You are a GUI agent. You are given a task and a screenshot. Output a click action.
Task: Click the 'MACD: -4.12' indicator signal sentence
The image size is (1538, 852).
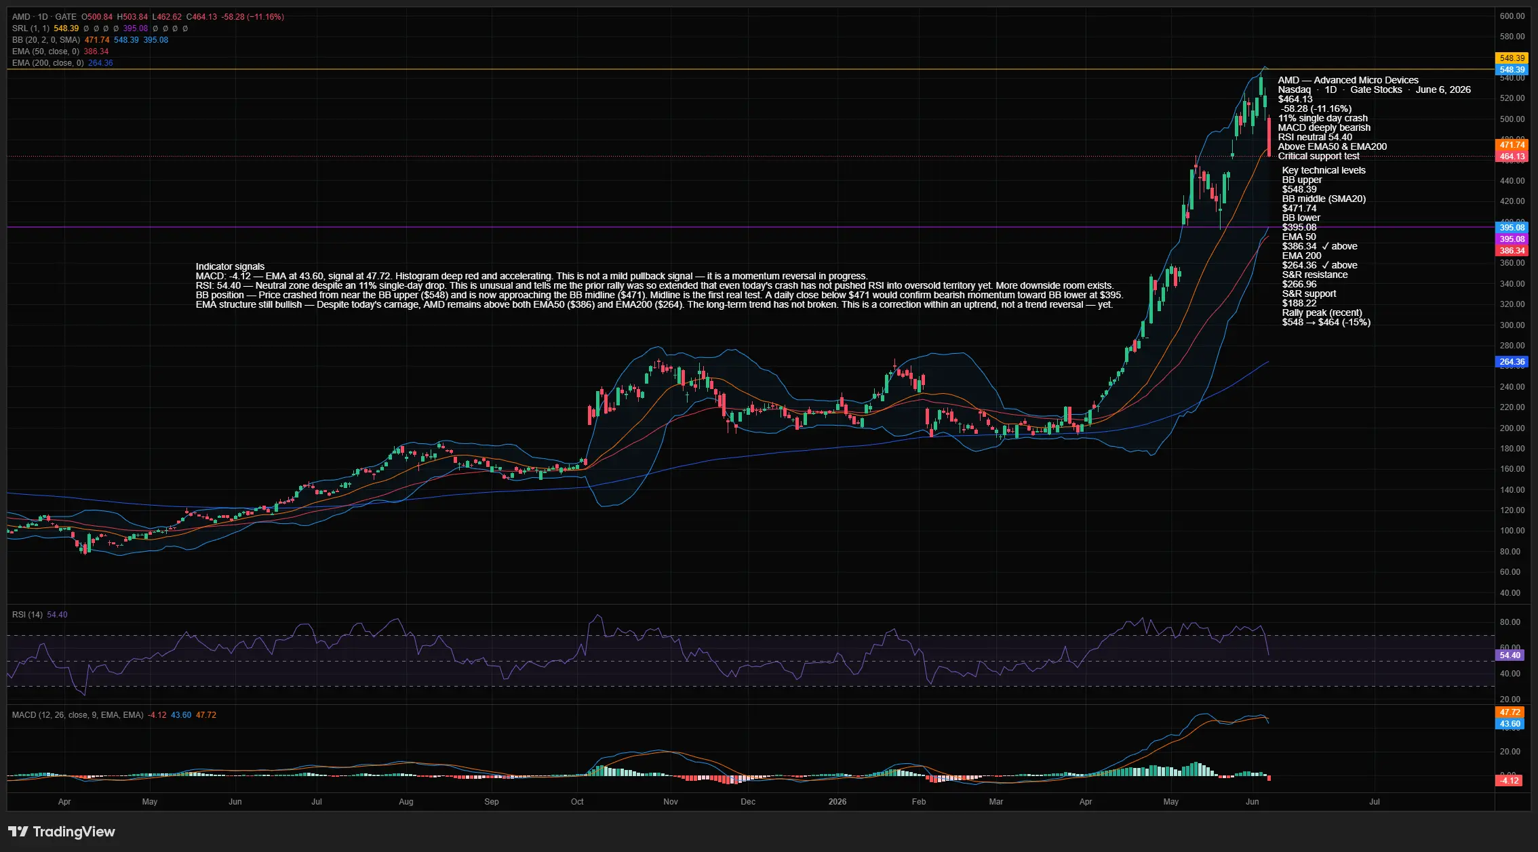tap(532, 276)
